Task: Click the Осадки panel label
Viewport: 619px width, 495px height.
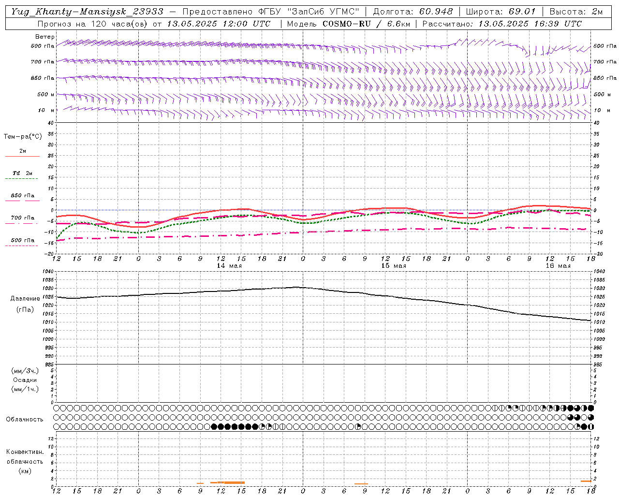Action: click(25, 380)
